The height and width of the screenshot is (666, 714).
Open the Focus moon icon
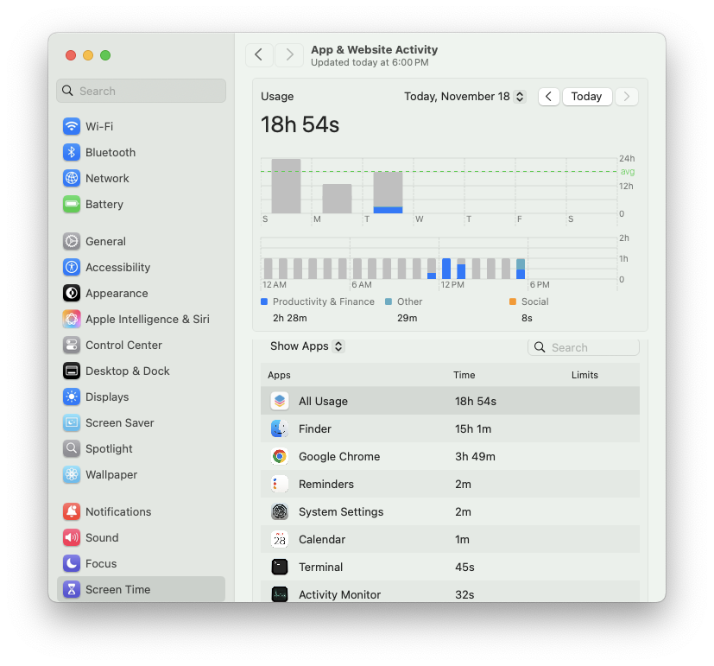[x=72, y=563]
